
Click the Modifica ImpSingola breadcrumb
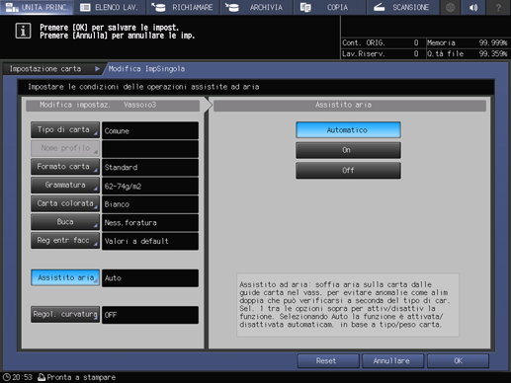coord(146,69)
